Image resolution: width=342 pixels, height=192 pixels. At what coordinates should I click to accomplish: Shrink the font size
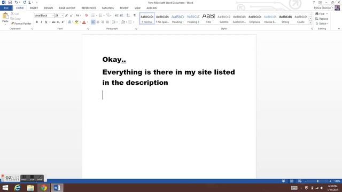pos(71,15)
